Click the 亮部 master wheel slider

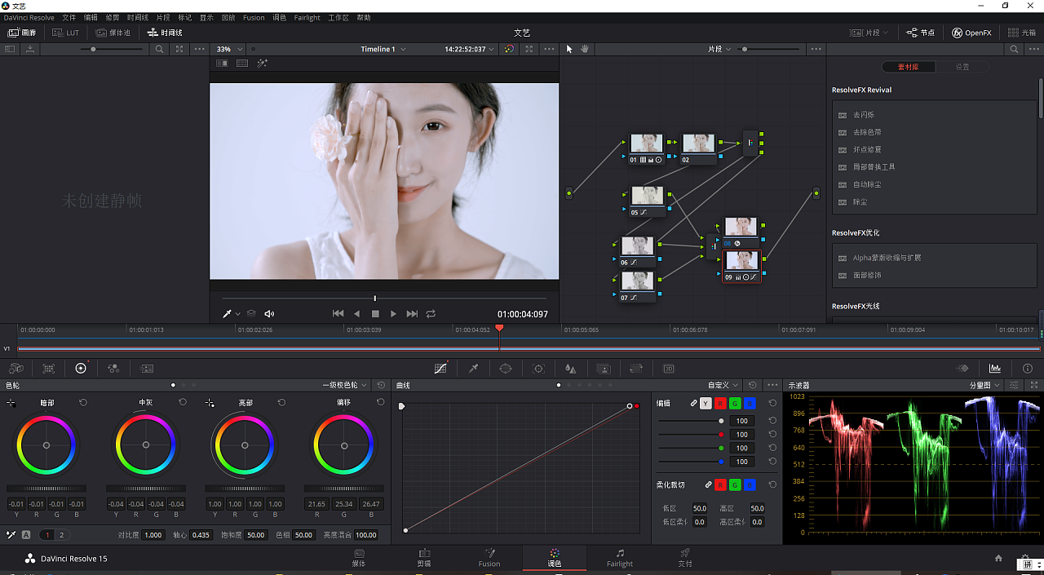point(245,489)
